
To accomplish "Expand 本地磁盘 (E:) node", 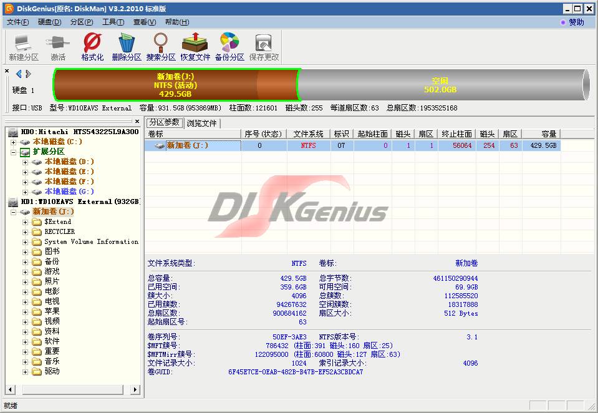I will point(25,172).
